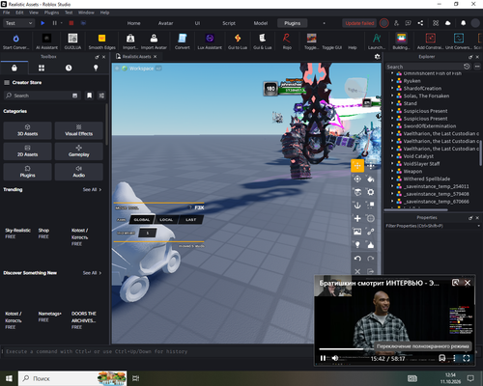Click the Add Constraint plugin icon
Screen dimensions: 483x386
(430, 41)
